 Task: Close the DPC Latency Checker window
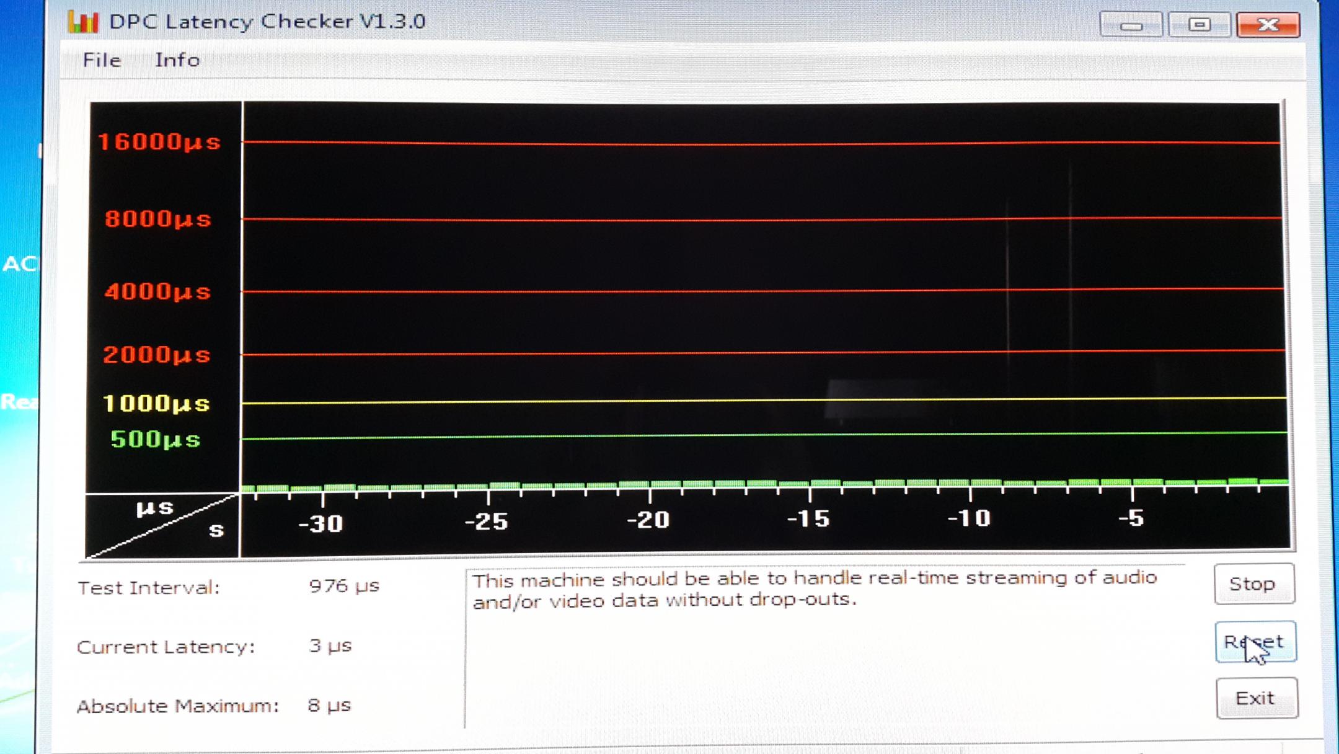1268,25
